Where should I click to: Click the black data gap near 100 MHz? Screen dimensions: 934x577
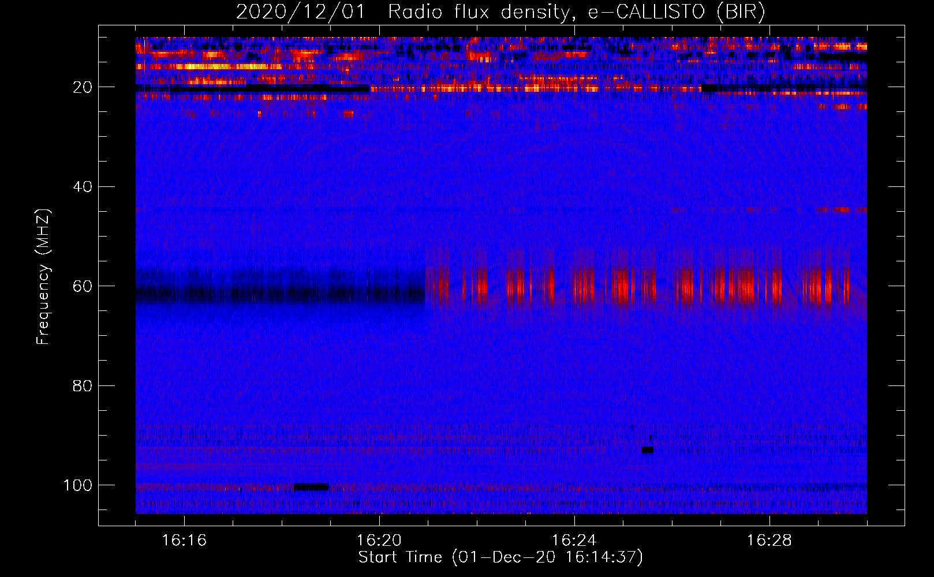click(311, 487)
